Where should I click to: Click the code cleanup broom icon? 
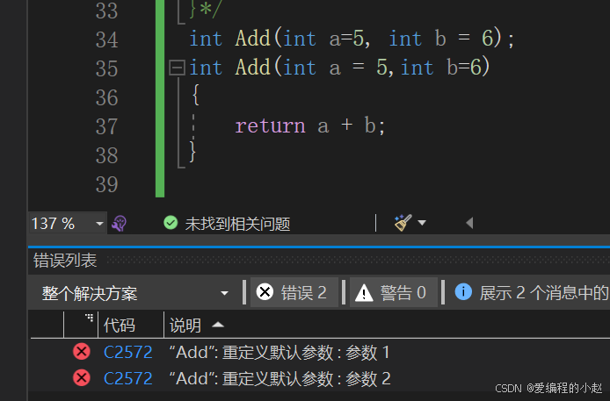point(403,223)
